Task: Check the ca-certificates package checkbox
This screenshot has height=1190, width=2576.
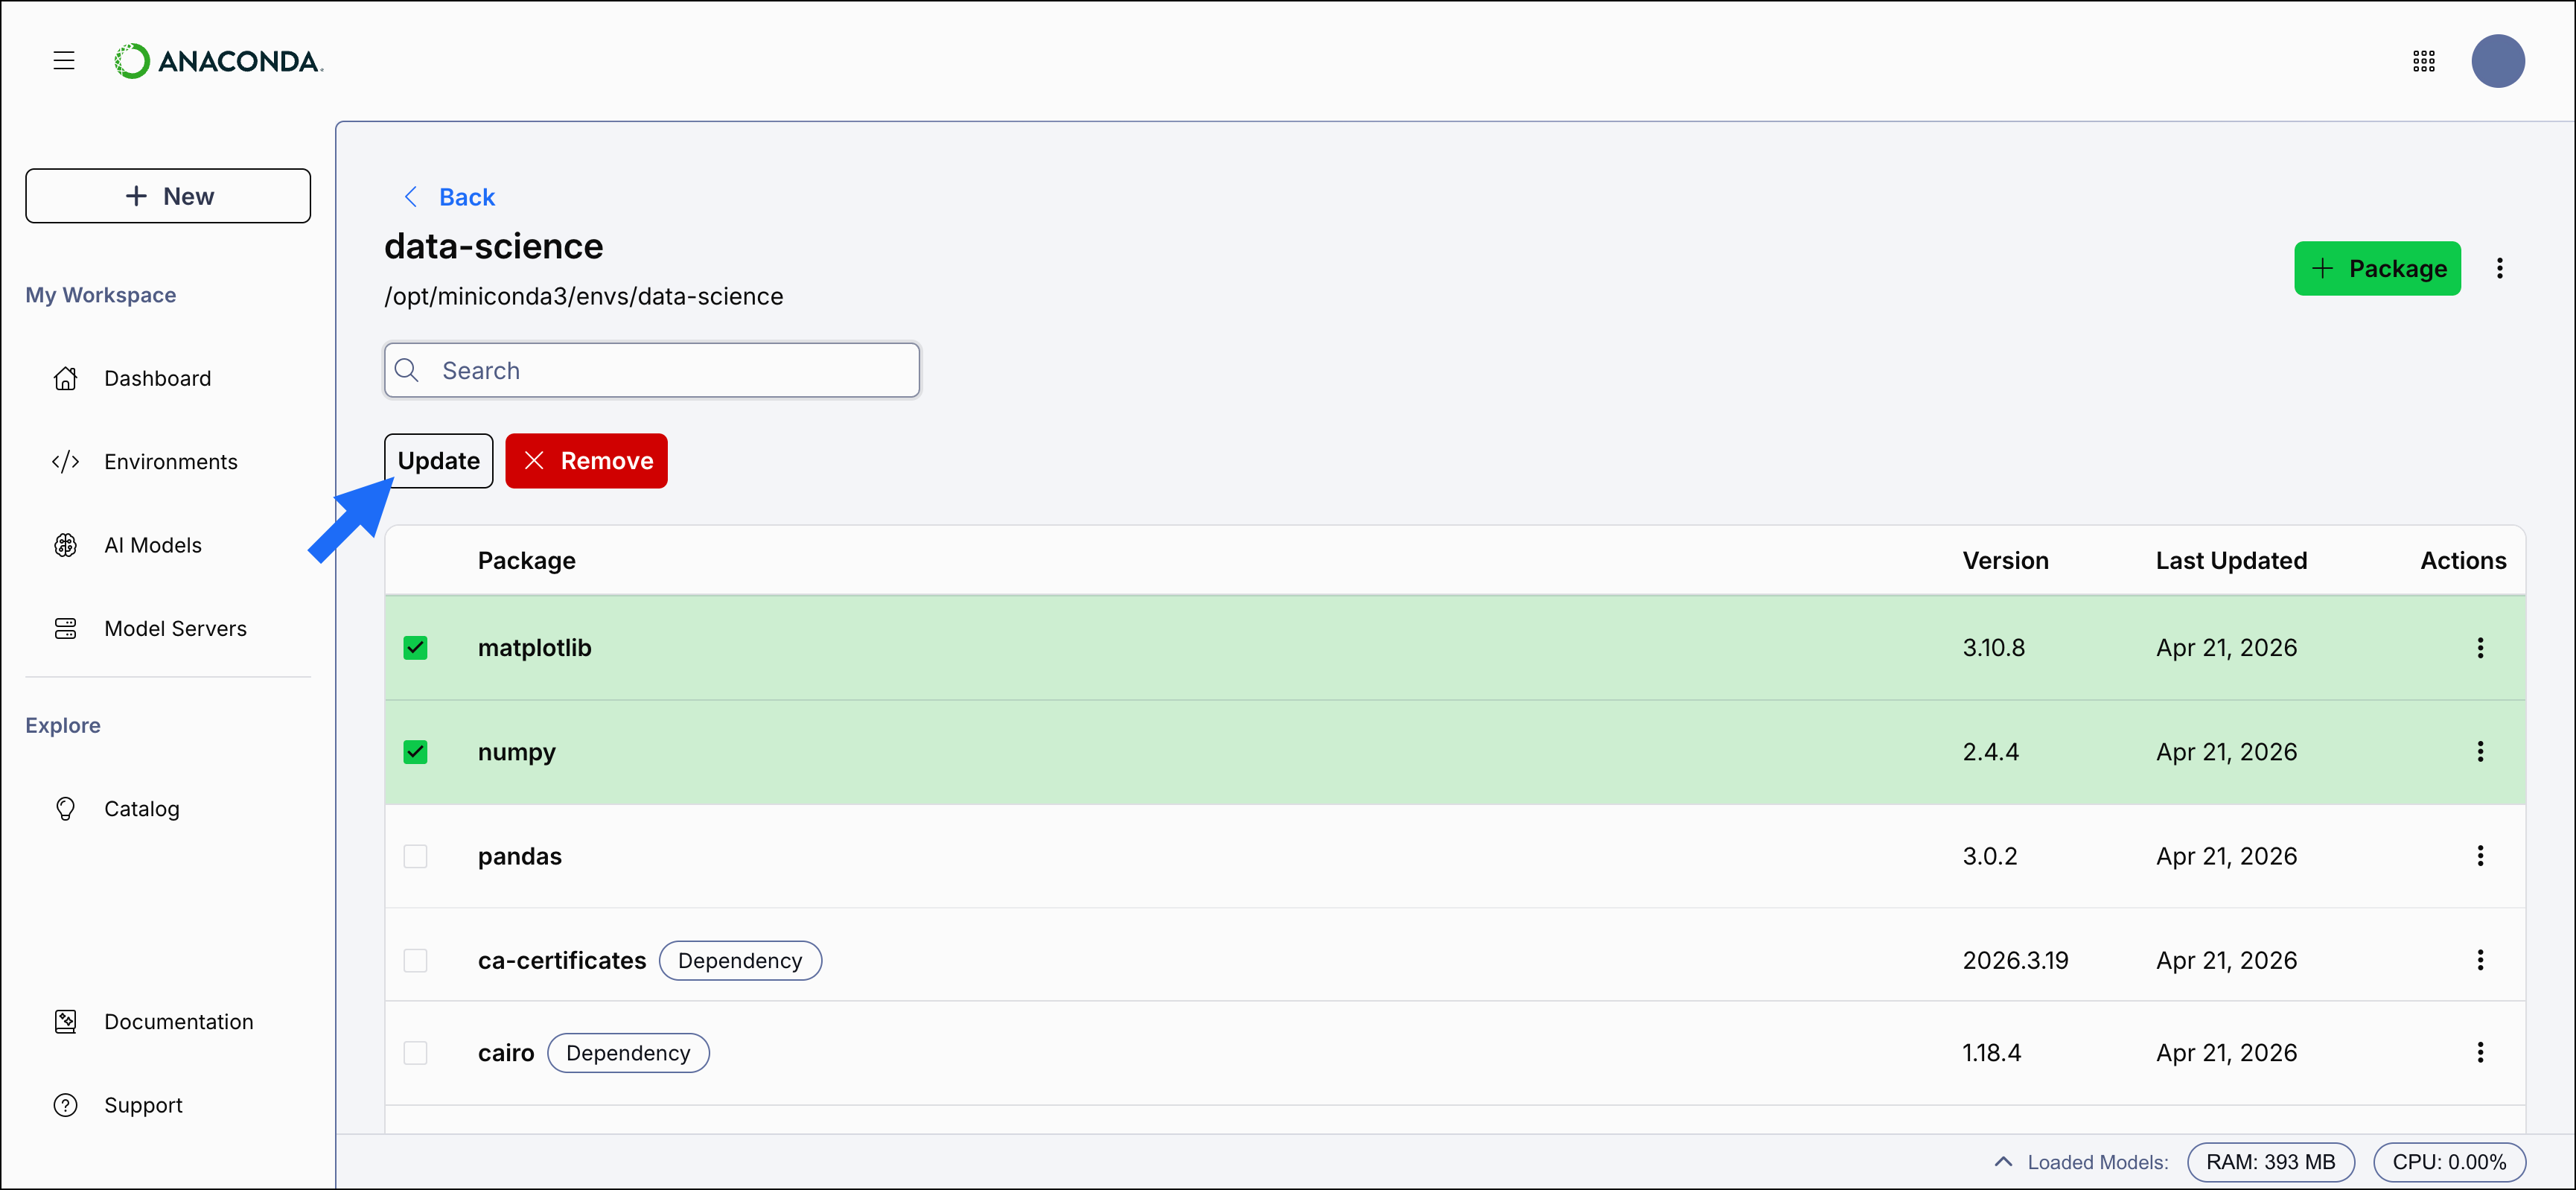Action: 415,960
